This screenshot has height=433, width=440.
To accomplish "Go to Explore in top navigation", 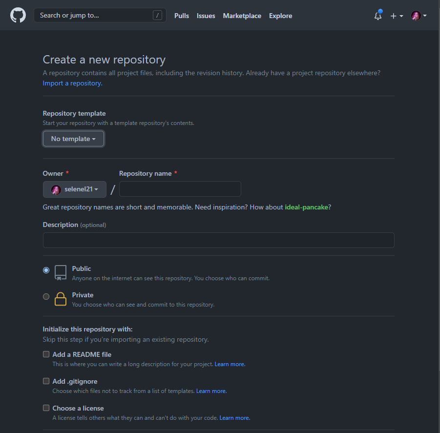I will (280, 16).
